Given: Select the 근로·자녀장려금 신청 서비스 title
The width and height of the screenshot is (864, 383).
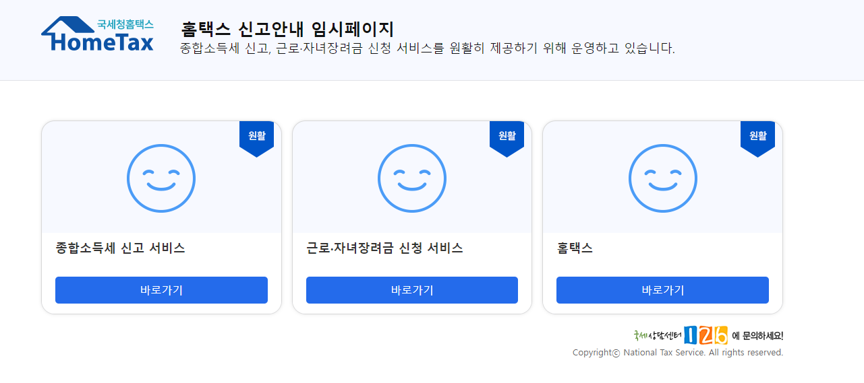Looking at the screenshot, I should pos(384,248).
